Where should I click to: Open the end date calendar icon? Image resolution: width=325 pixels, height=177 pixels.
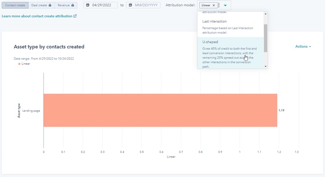click(130, 5)
